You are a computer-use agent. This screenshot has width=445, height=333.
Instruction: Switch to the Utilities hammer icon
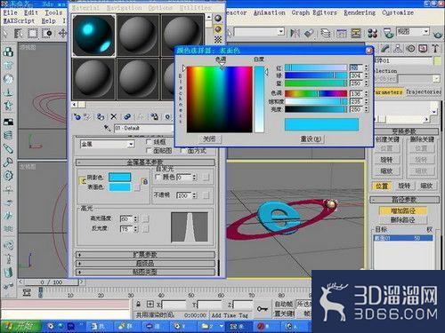coord(435,48)
